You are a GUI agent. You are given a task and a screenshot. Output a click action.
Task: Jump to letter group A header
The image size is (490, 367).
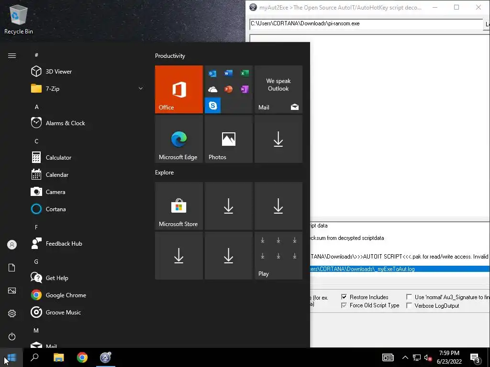pos(36,107)
